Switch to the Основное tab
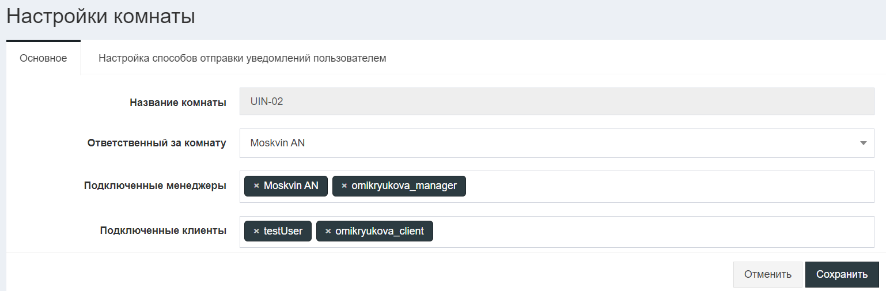The image size is (886, 291). pyautogui.click(x=43, y=58)
